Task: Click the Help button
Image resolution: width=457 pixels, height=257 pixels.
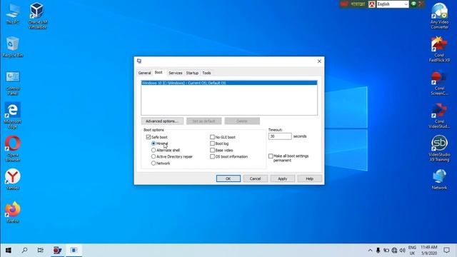Action: click(309, 178)
